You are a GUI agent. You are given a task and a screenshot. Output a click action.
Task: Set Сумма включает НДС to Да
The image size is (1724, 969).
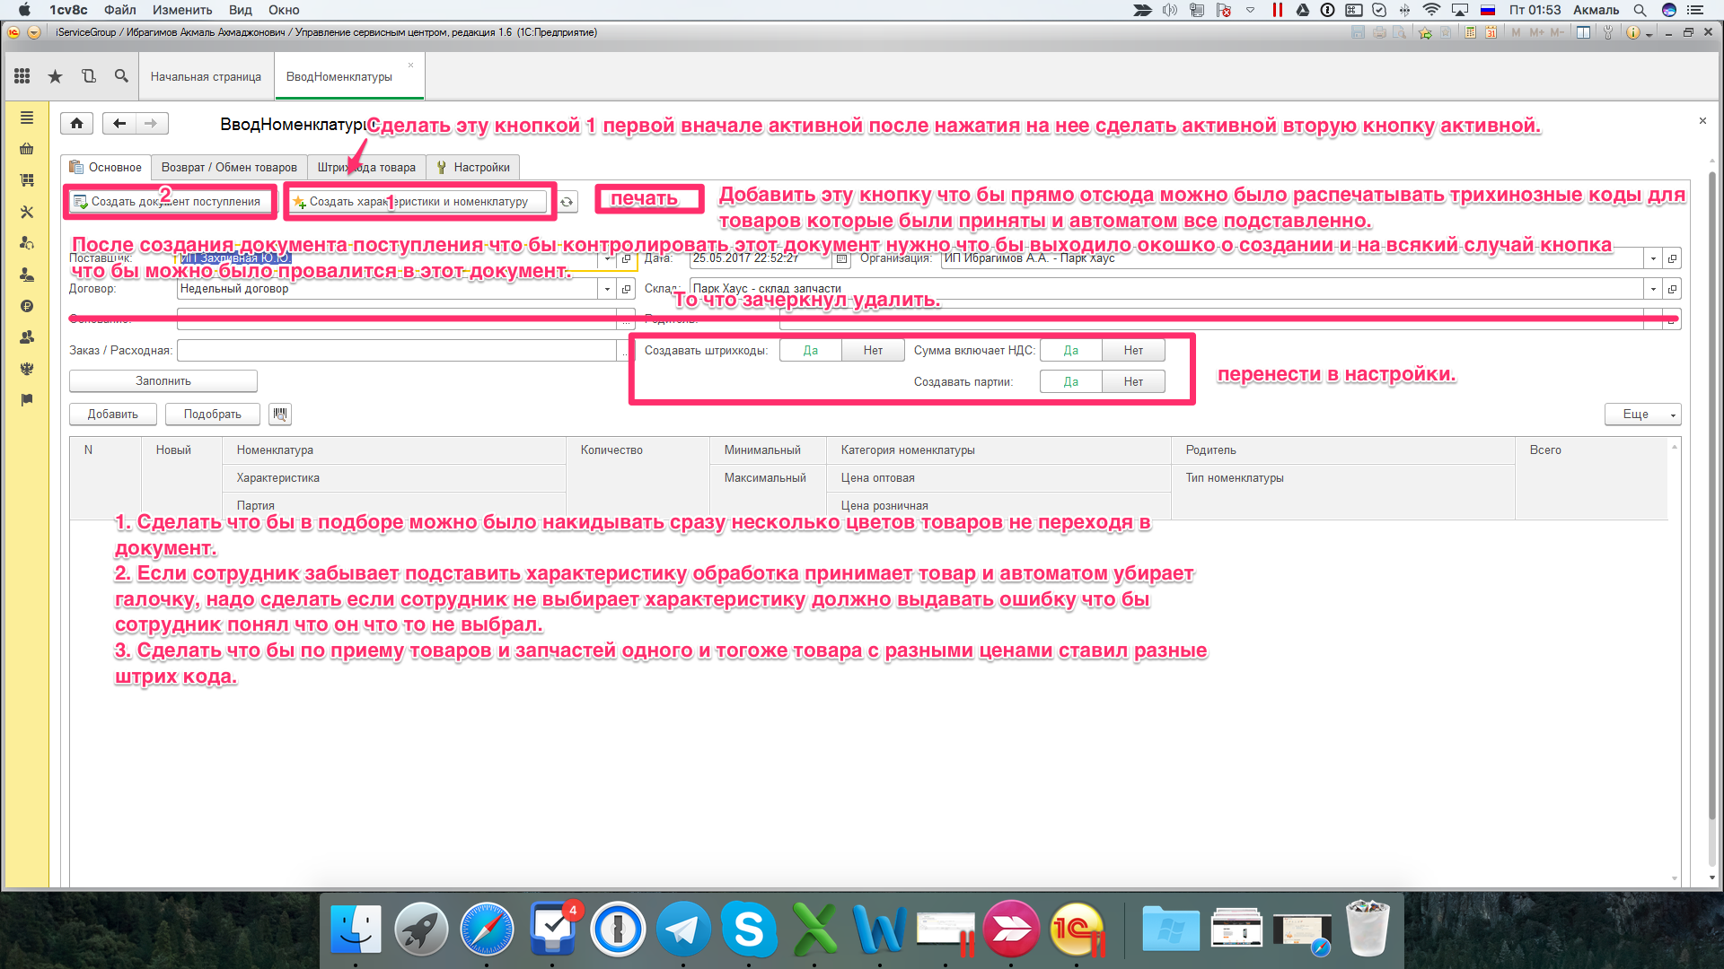click(1070, 351)
